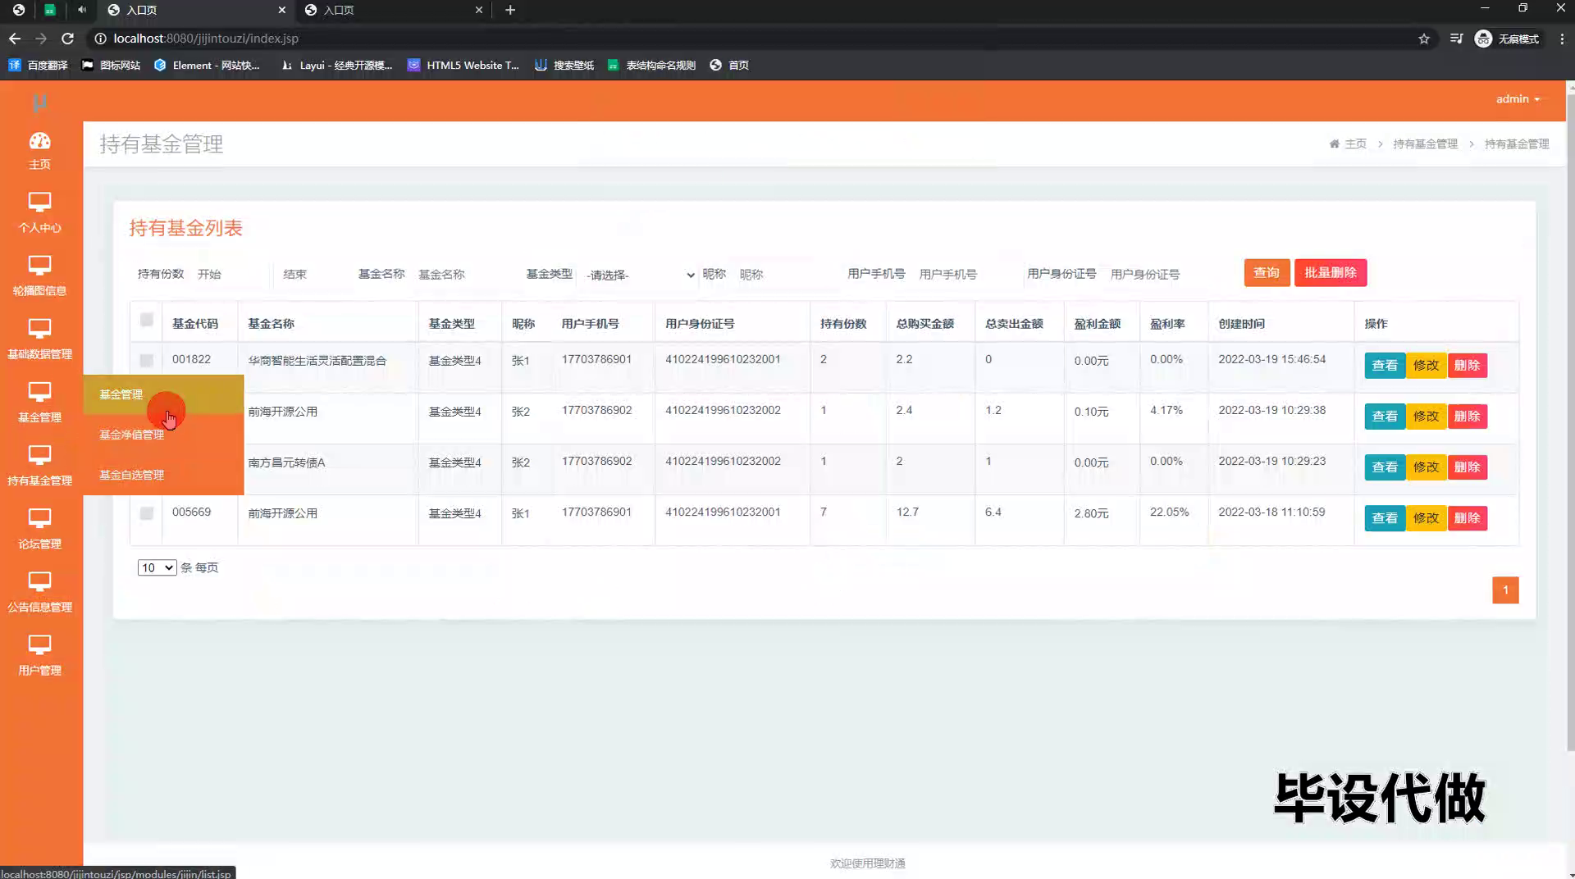This screenshot has height=879, width=1575.
Task: Open 搜索壁纸 bookmark
Action: 564,65
